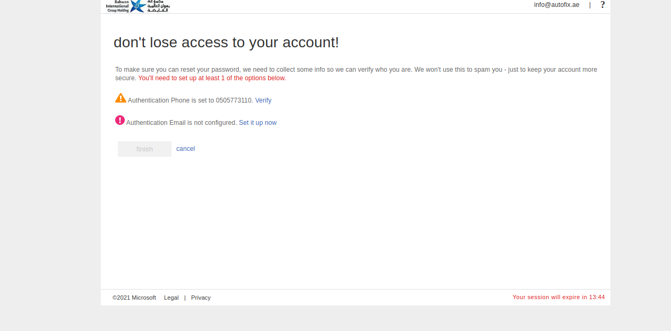Image resolution: width=671 pixels, height=331 pixels.
Task: Select 'Set it up now' for email
Action: pyautogui.click(x=257, y=123)
